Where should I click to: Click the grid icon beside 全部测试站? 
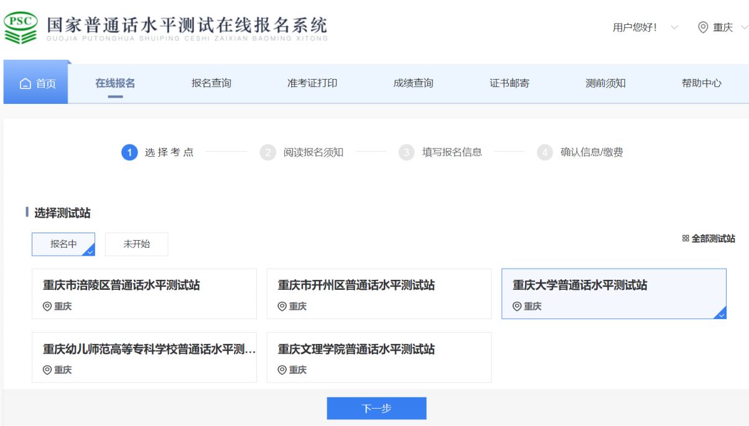[686, 239]
